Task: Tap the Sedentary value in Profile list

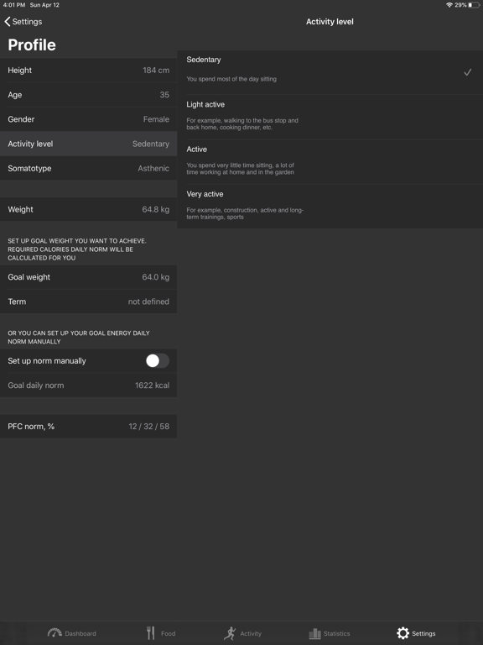Action: [150, 144]
